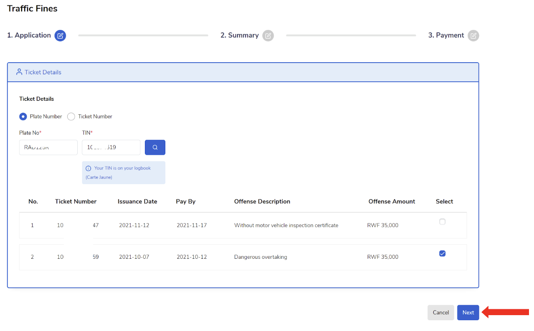Click RWF 35,000 in the overtaking row

pyautogui.click(x=383, y=257)
